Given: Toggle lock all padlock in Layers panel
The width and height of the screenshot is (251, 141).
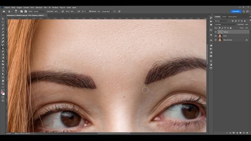Looking at the screenshot, I should tap(231, 28).
